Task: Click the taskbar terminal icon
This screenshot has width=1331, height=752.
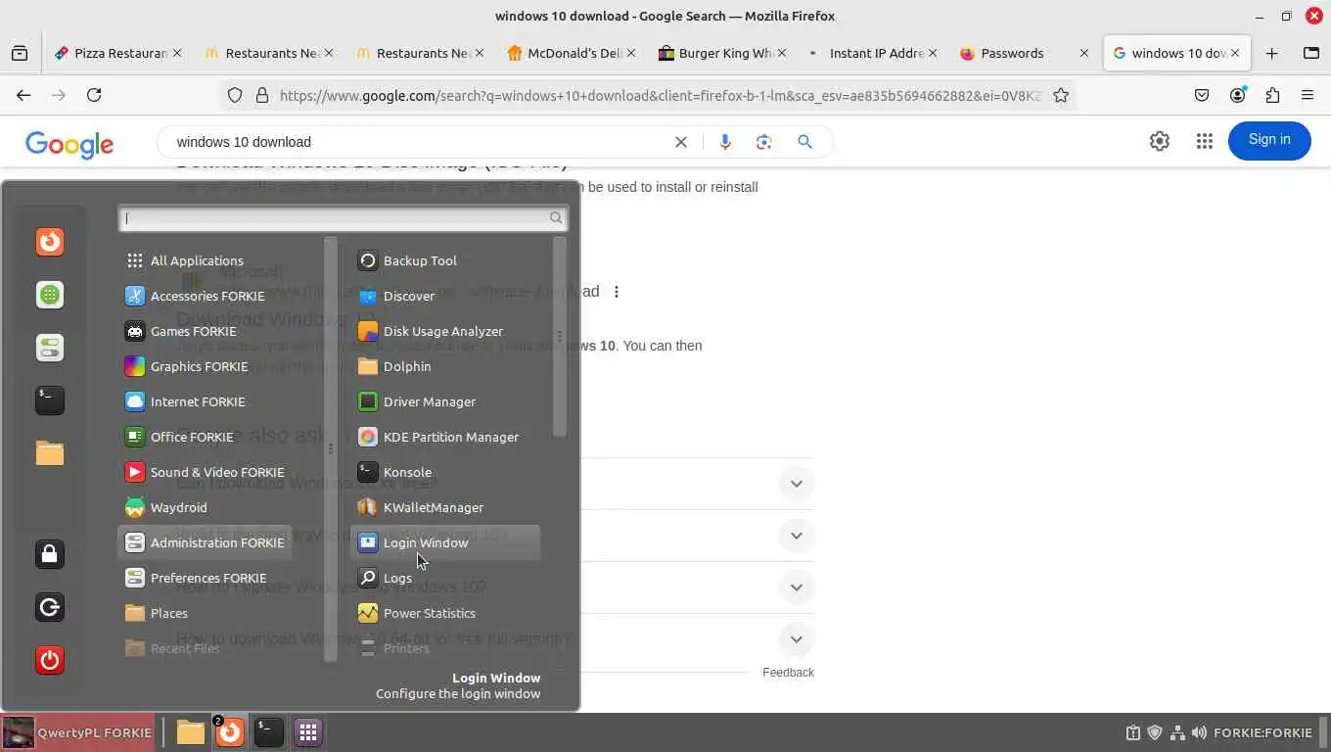Action: (269, 732)
